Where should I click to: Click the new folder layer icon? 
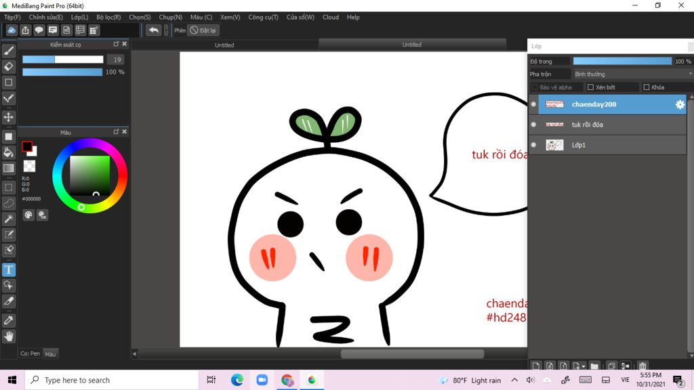[x=594, y=366]
